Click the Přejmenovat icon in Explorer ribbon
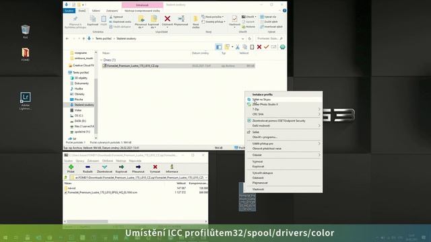Screen dimensions: 431x242 pos(181,19)
